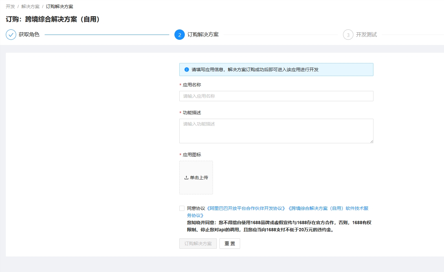Go to 开发 in the breadcrumb
Screen dimensions: 444x272
[10, 6]
